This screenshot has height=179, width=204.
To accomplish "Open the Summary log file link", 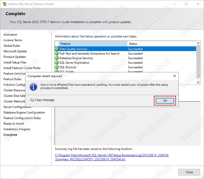I will (112, 157).
